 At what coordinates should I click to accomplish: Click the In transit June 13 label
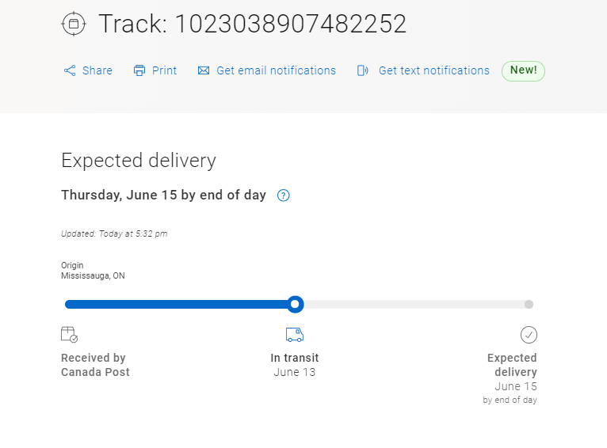click(295, 365)
